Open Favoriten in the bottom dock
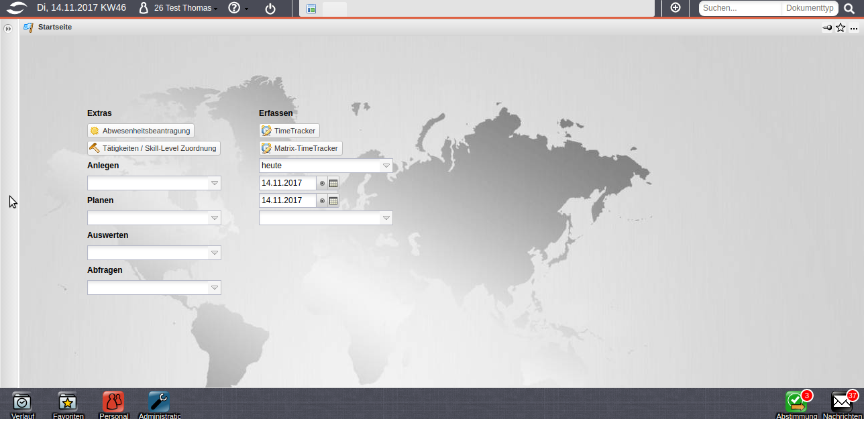The height and width of the screenshot is (423, 864). pyautogui.click(x=68, y=402)
